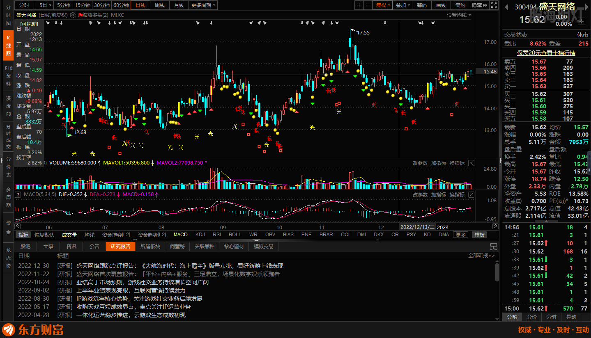Click the 缩放多头(2) flag indicator
Screen dimensions: 591x338
(x=94, y=15)
